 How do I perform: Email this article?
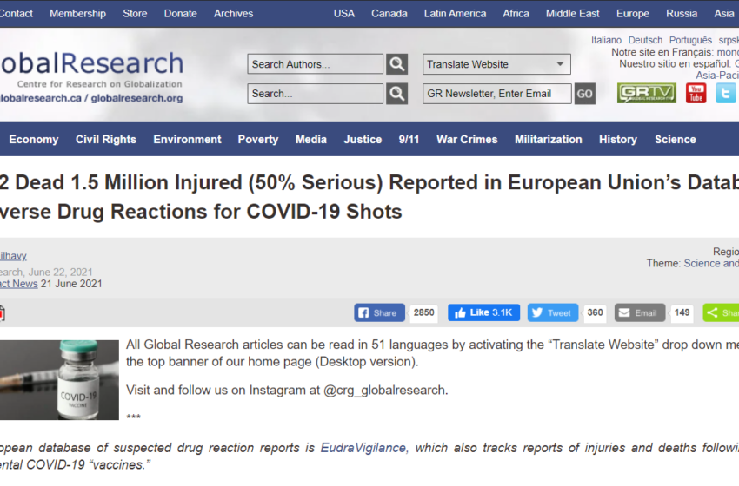(640, 313)
